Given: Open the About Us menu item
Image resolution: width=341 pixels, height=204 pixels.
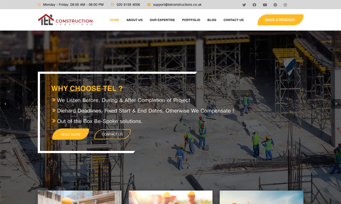Looking at the screenshot, I should (134, 20).
